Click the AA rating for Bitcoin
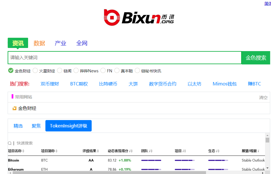271x174 pixels. point(91,160)
